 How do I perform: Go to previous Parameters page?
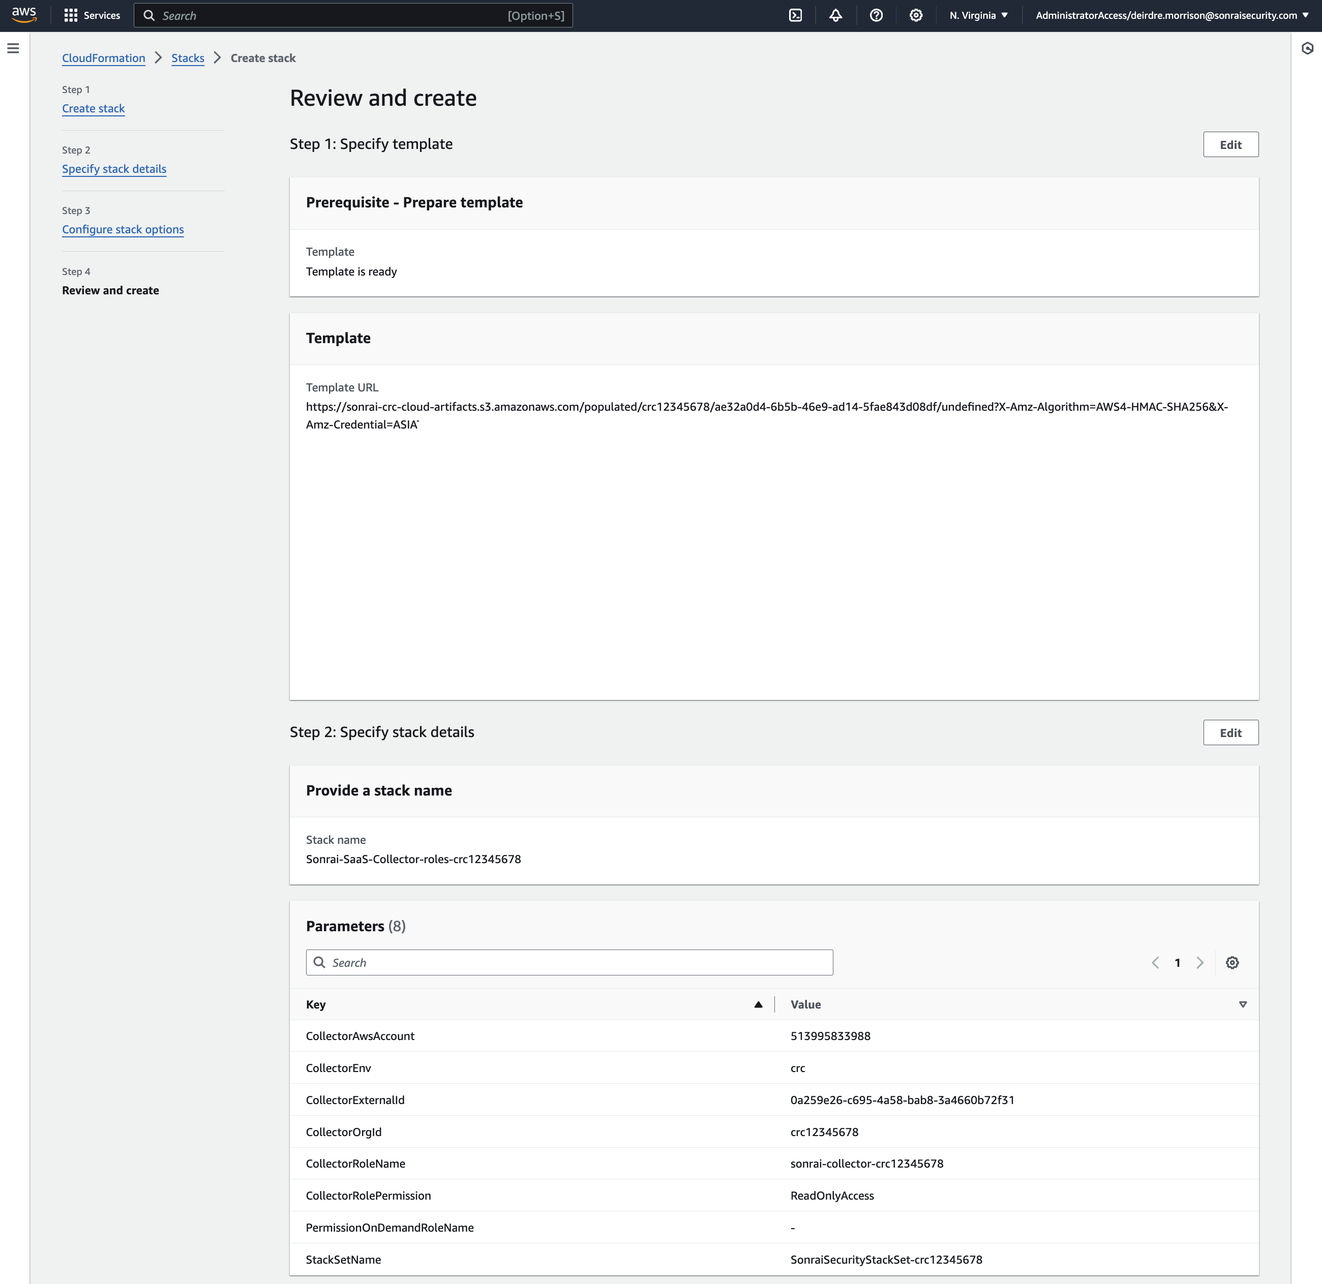[x=1155, y=962]
